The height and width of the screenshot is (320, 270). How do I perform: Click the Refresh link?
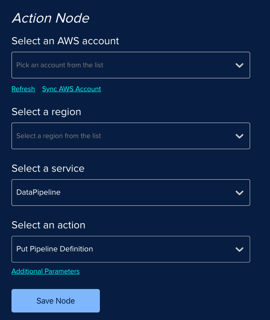pos(23,89)
